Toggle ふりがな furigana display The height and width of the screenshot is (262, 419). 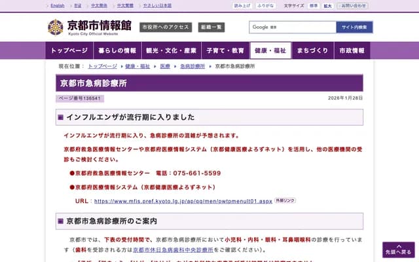point(266,6)
